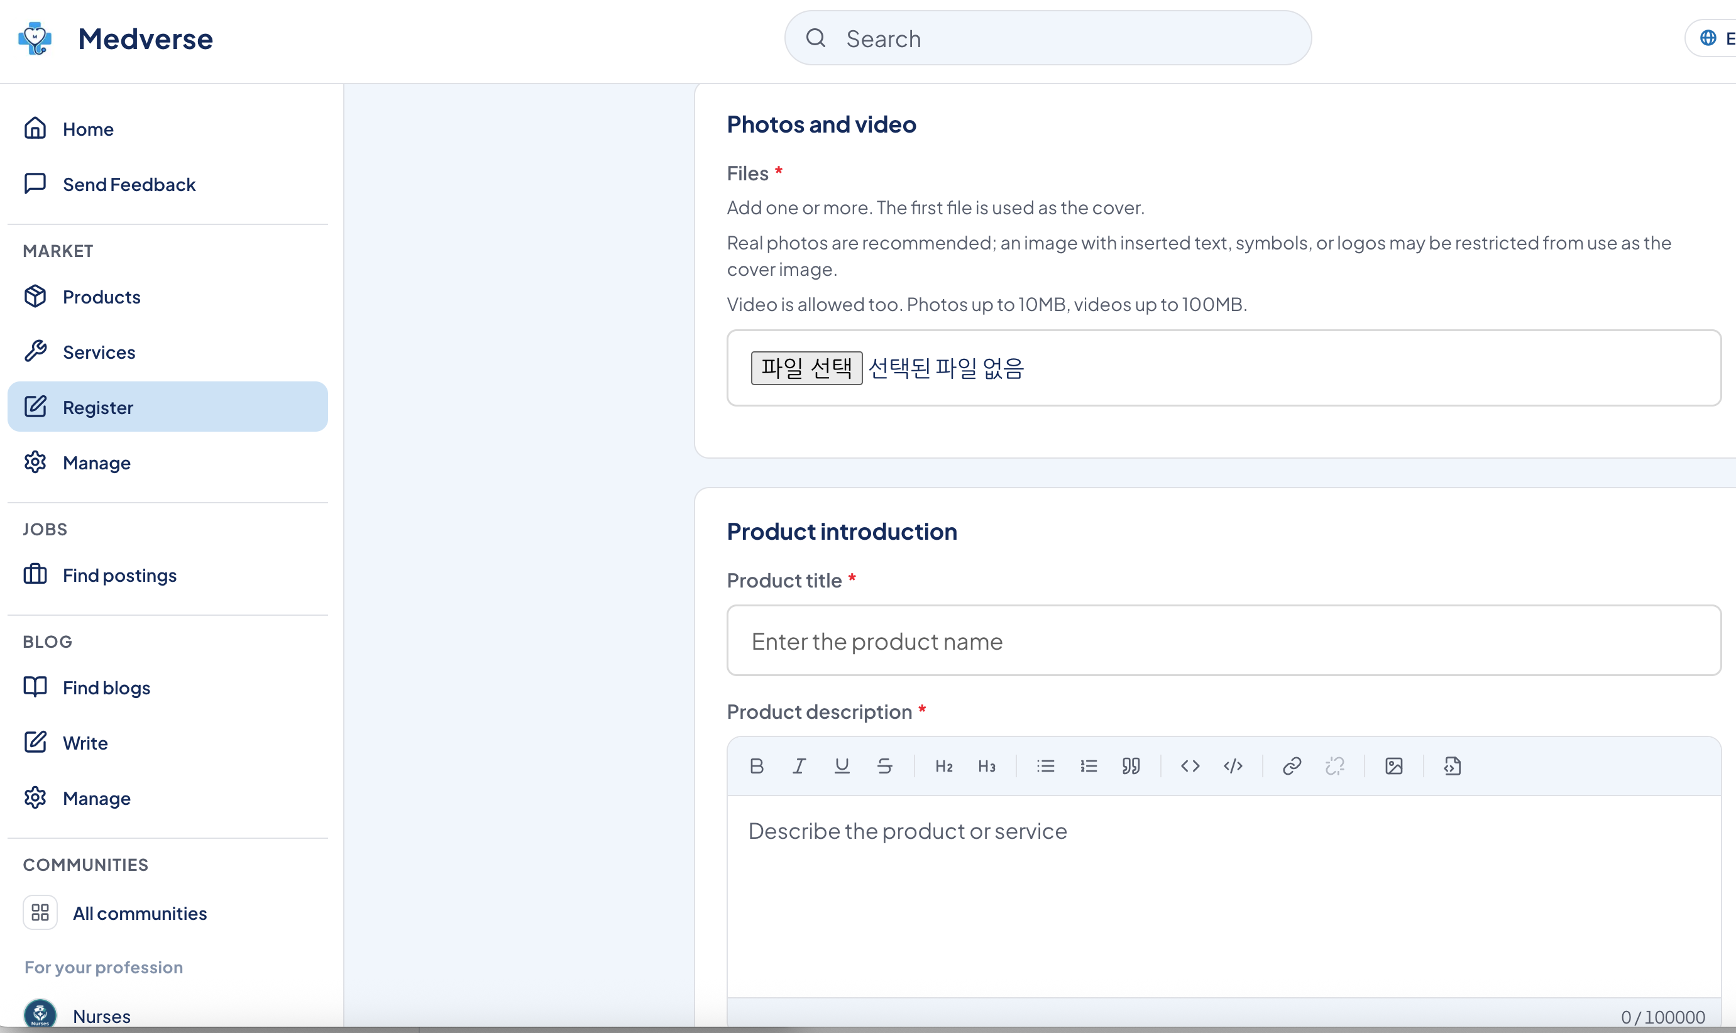Viewport: 1736px width, 1033px height.
Task: Remove the link with the unlink icon
Action: pos(1335,767)
